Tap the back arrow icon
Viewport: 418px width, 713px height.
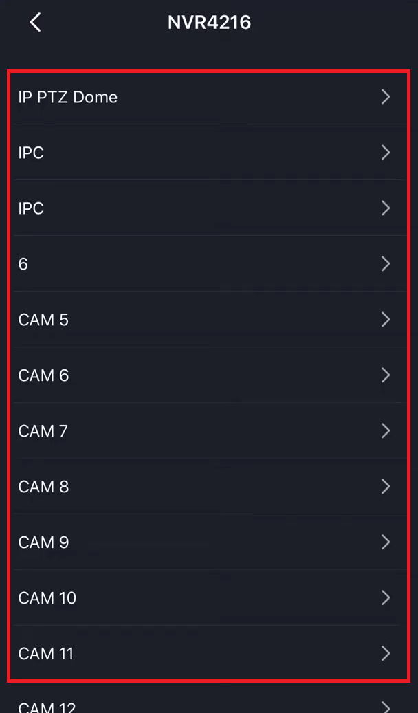coord(36,22)
